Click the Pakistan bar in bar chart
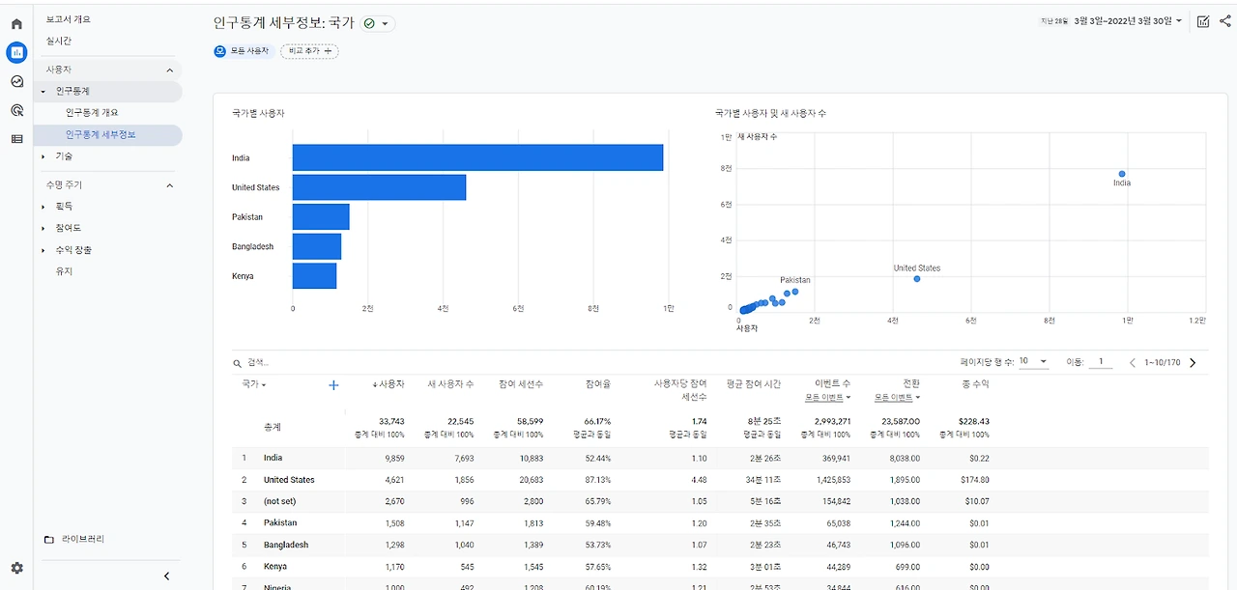The width and height of the screenshot is (1237, 590). click(321, 216)
